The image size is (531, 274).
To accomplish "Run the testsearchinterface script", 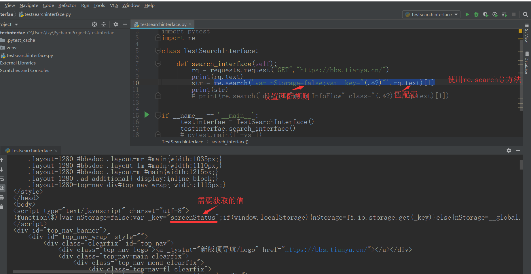I will (x=467, y=14).
